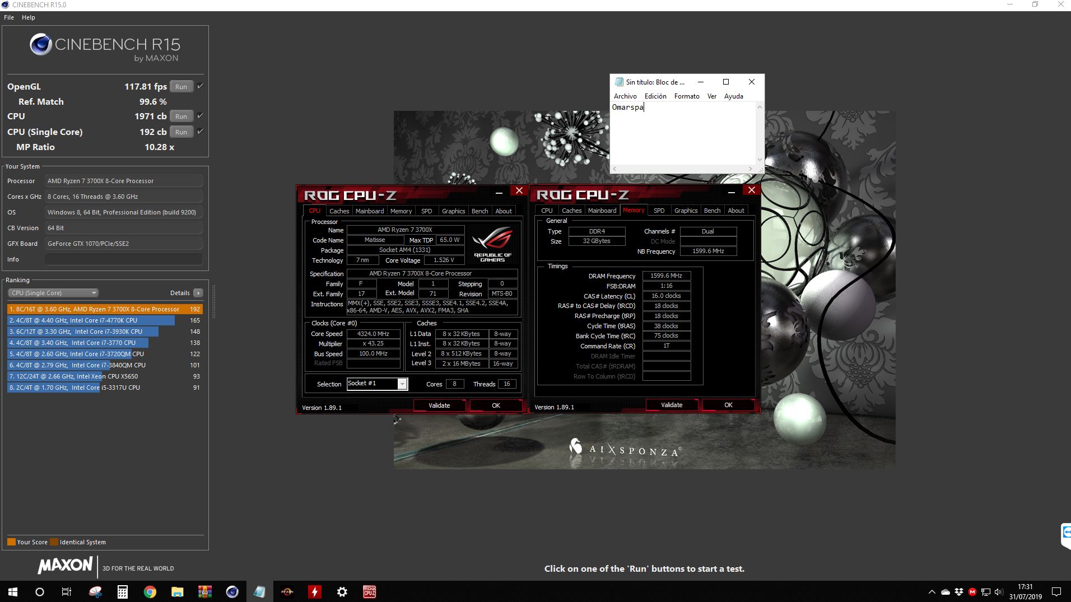Open About tab in Memory-tab CPU-Z window

(x=736, y=211)
